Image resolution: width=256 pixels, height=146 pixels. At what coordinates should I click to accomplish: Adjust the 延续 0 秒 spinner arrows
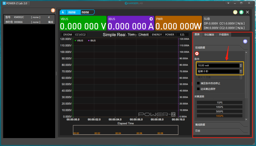click(x=241, y=71)
